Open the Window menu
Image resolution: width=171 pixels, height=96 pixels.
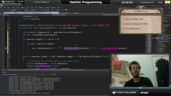tap(53, 8)
